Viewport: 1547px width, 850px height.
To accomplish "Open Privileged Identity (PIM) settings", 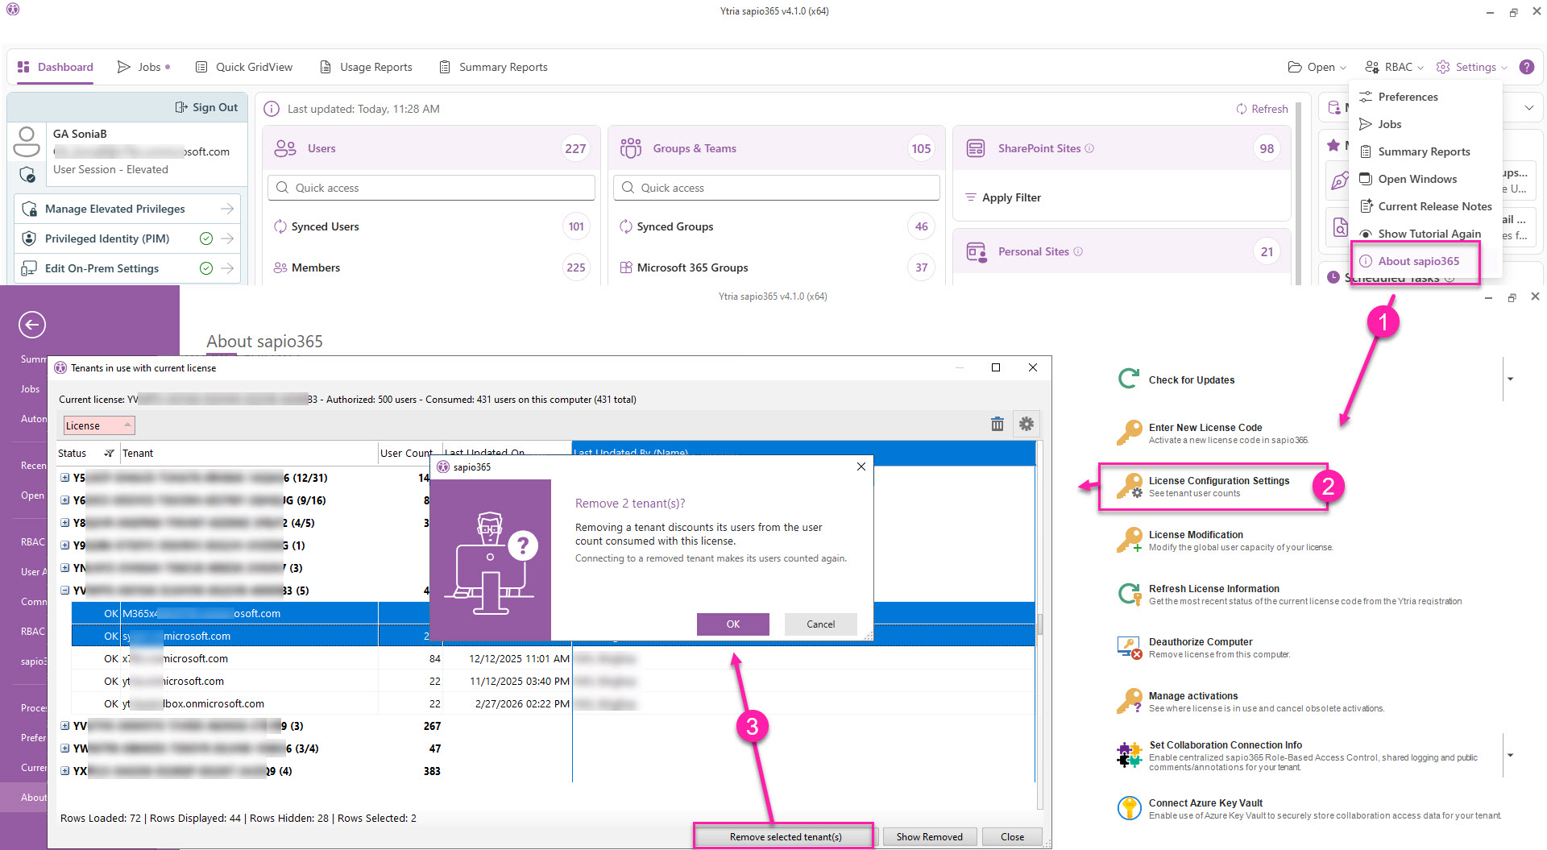I will click(x=129, y=238).
